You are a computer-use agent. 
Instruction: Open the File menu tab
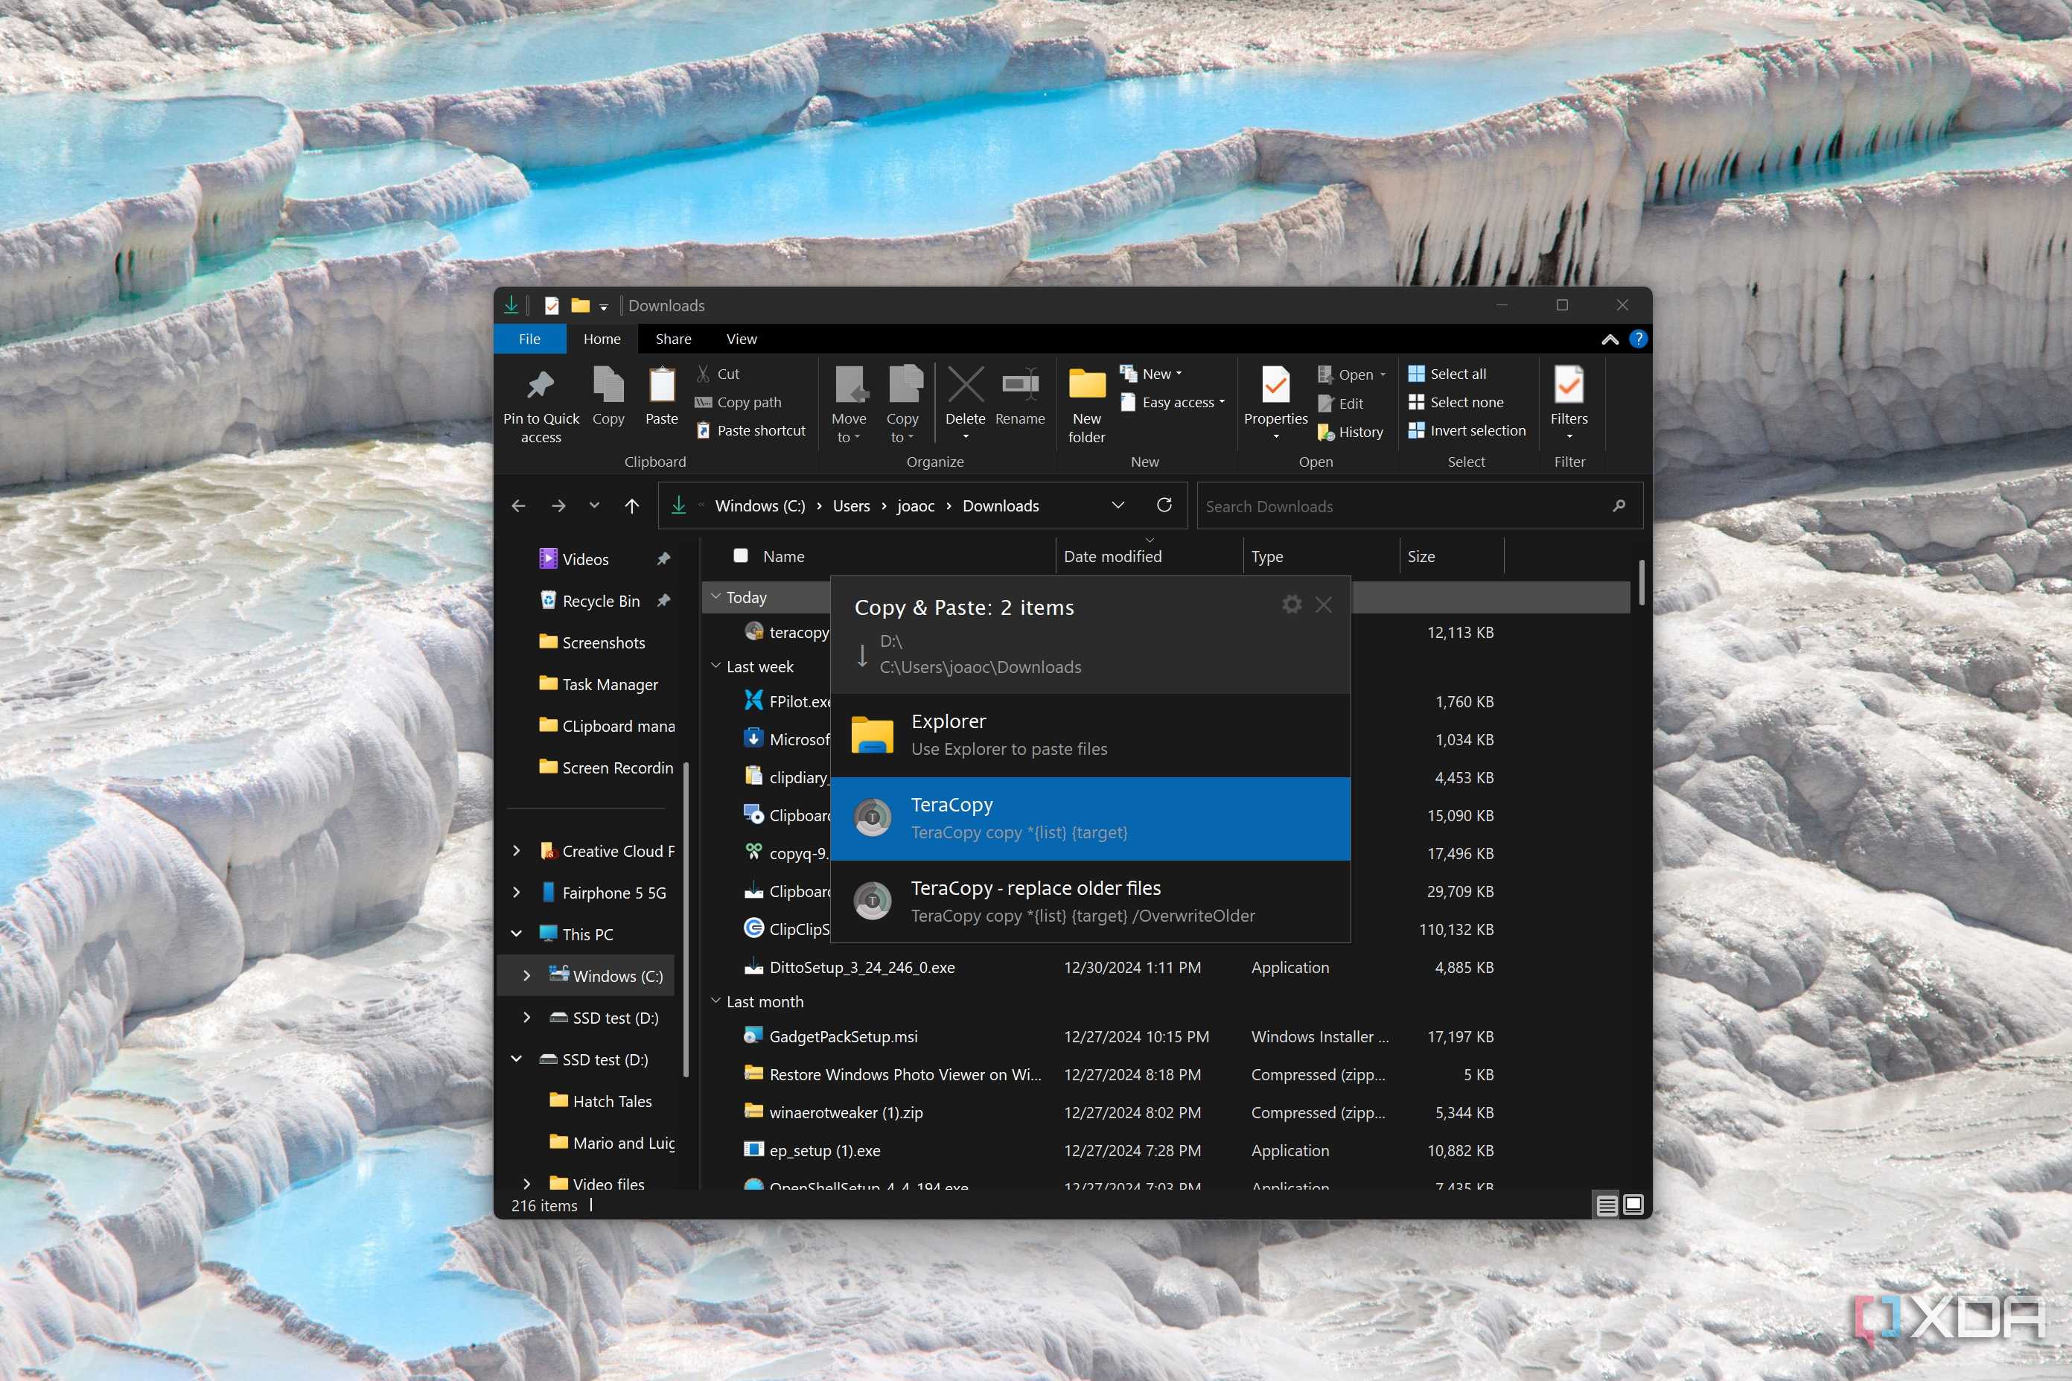pos(529,339)
